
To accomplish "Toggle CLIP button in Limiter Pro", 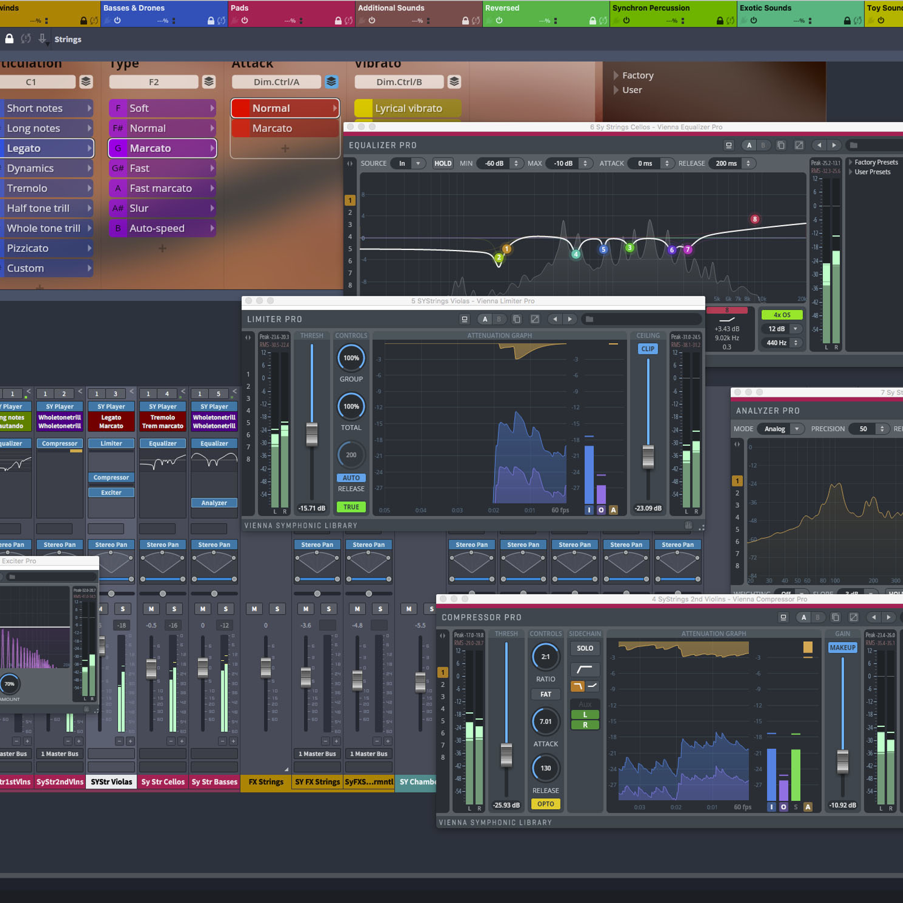I will (648, 349).
